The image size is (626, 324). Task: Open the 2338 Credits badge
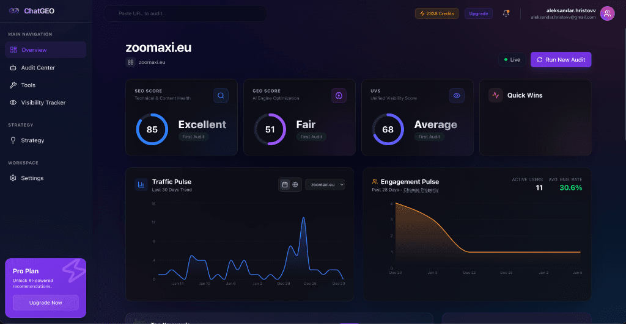click(436, 13)
